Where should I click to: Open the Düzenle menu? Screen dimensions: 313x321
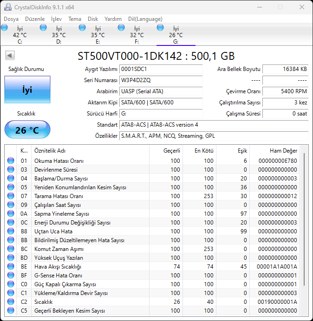pyautogui.click(x=35, y=19)
